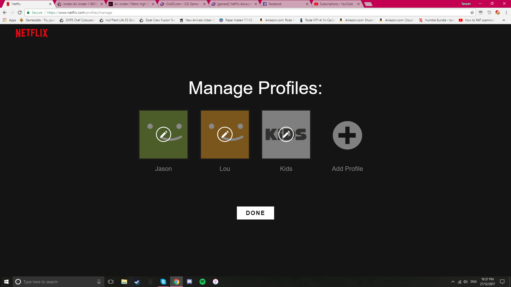511x287 pixels.
Task: Open the Apps bookmarks shortcut
Action: 9,20
